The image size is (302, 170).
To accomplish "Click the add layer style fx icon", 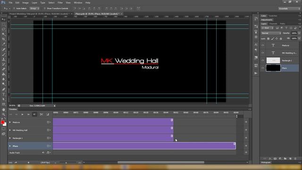I will pyautogui.click(x=270, y=159).
